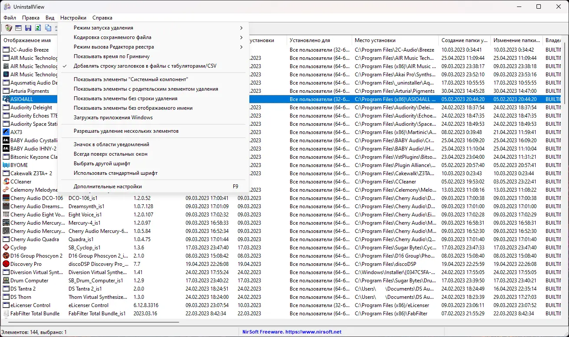The image size is (569, 337).
Task: Click the green Refresh toolbar icon
Action: point(38,28)
